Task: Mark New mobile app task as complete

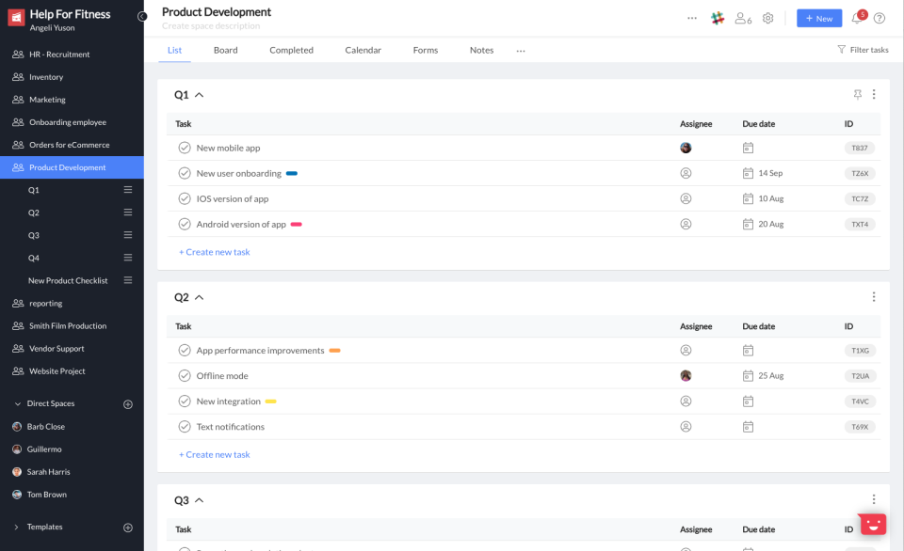Action: click(x=185, y=148)
